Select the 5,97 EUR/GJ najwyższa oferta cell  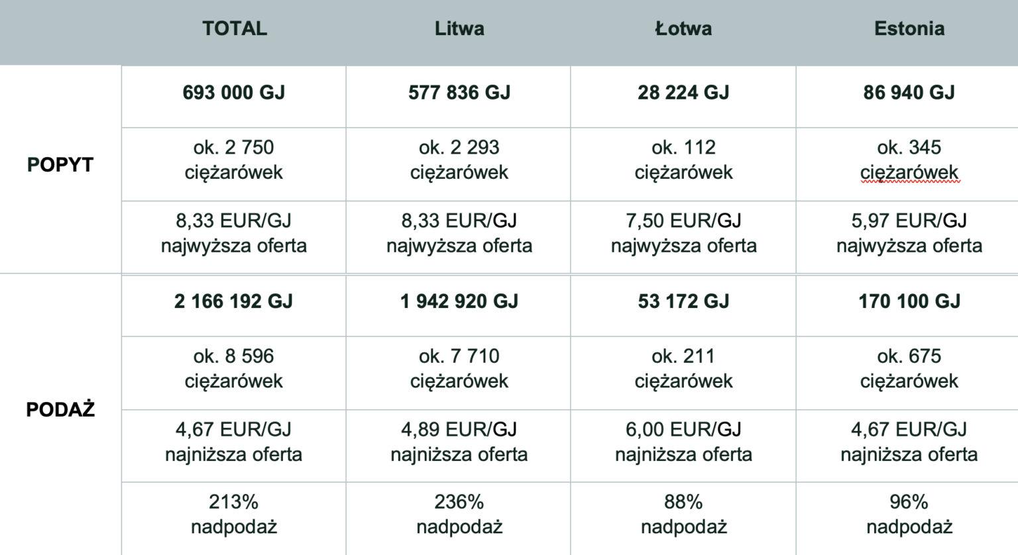[907, 237]
